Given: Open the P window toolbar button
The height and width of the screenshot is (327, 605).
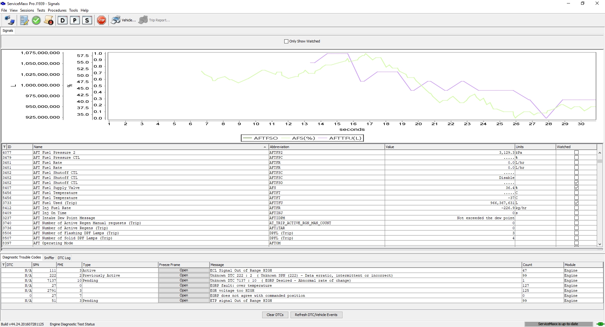Looking at the screenshot, I should point(75,20).
